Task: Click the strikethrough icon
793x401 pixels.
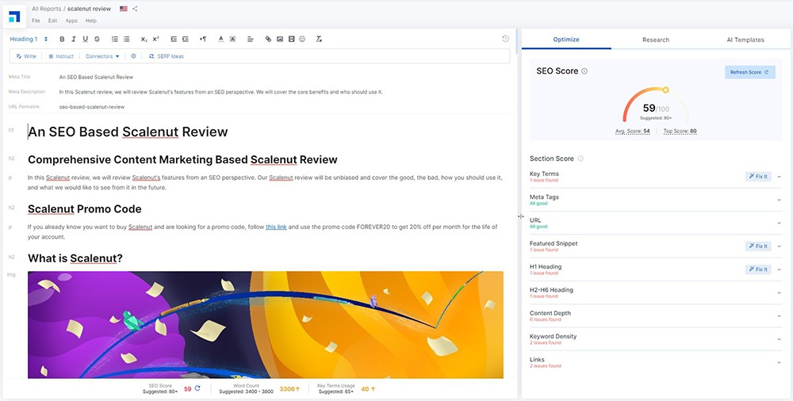Action: pyautogui.click(x=97, y=39)
